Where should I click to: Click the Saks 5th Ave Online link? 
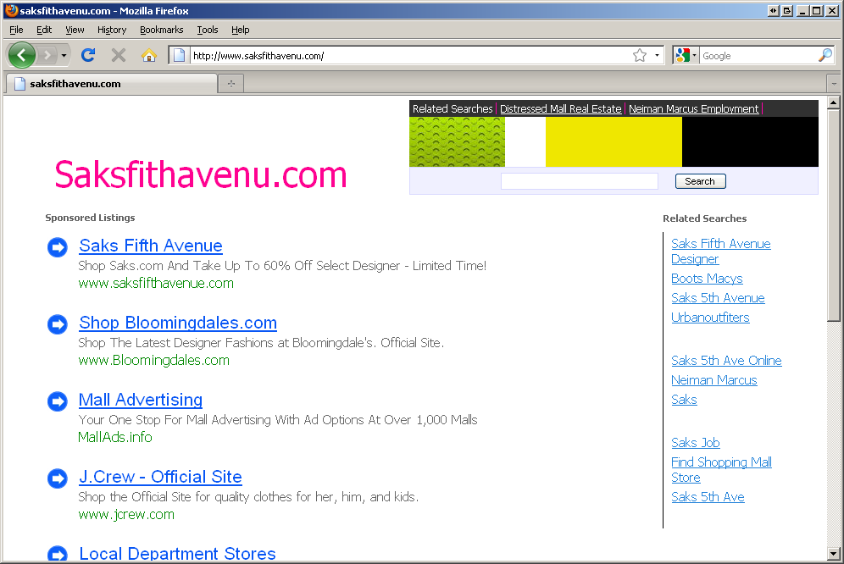(726, 361)
